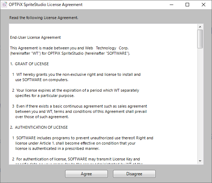Click the scrollbar track below the thumb
This screenshot has height=183, width=212.
[x=200, y=103]
